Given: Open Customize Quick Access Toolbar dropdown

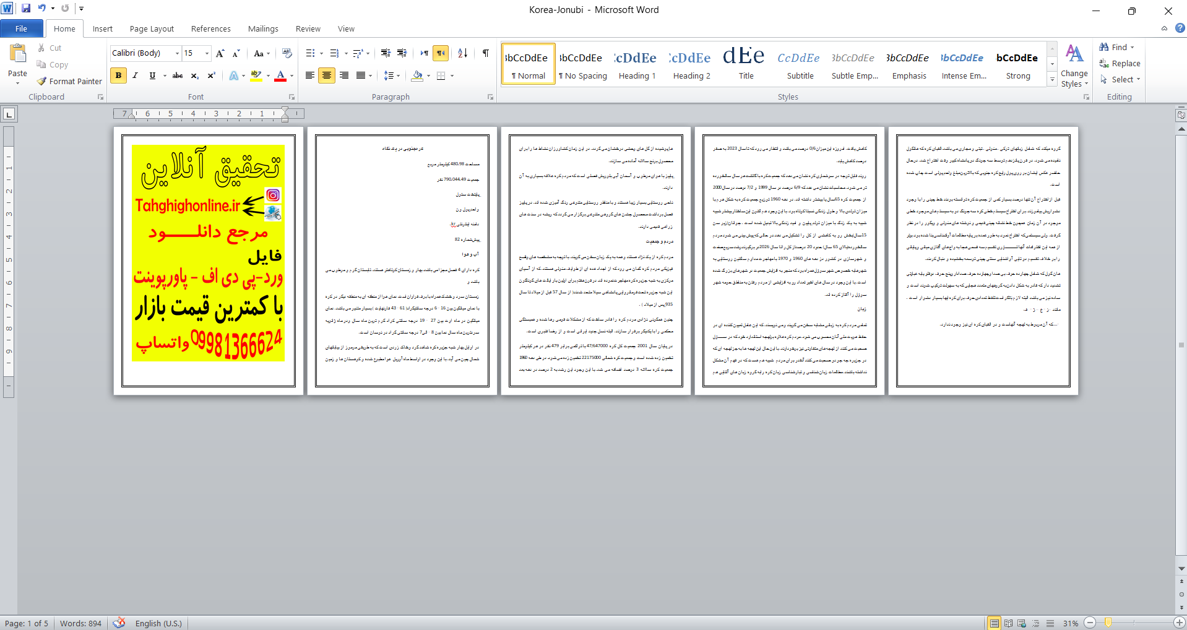Looking at the screenshot, I should tap(81, 9).
